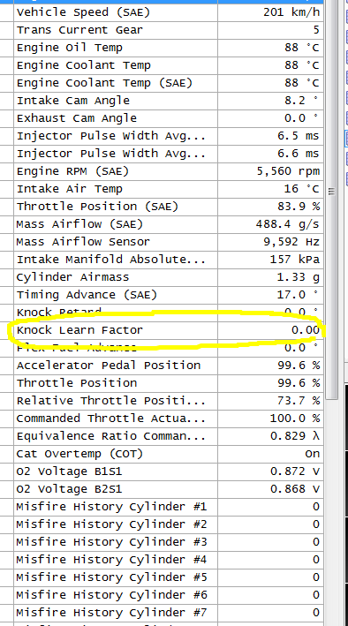Select the Intake Air Temp row
Viewport: 348px width, 626px height.
tap(169, 189)
